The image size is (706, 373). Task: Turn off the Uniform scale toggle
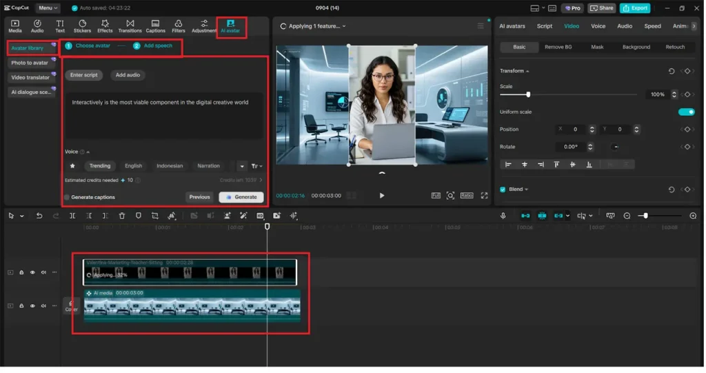[686, 112]
